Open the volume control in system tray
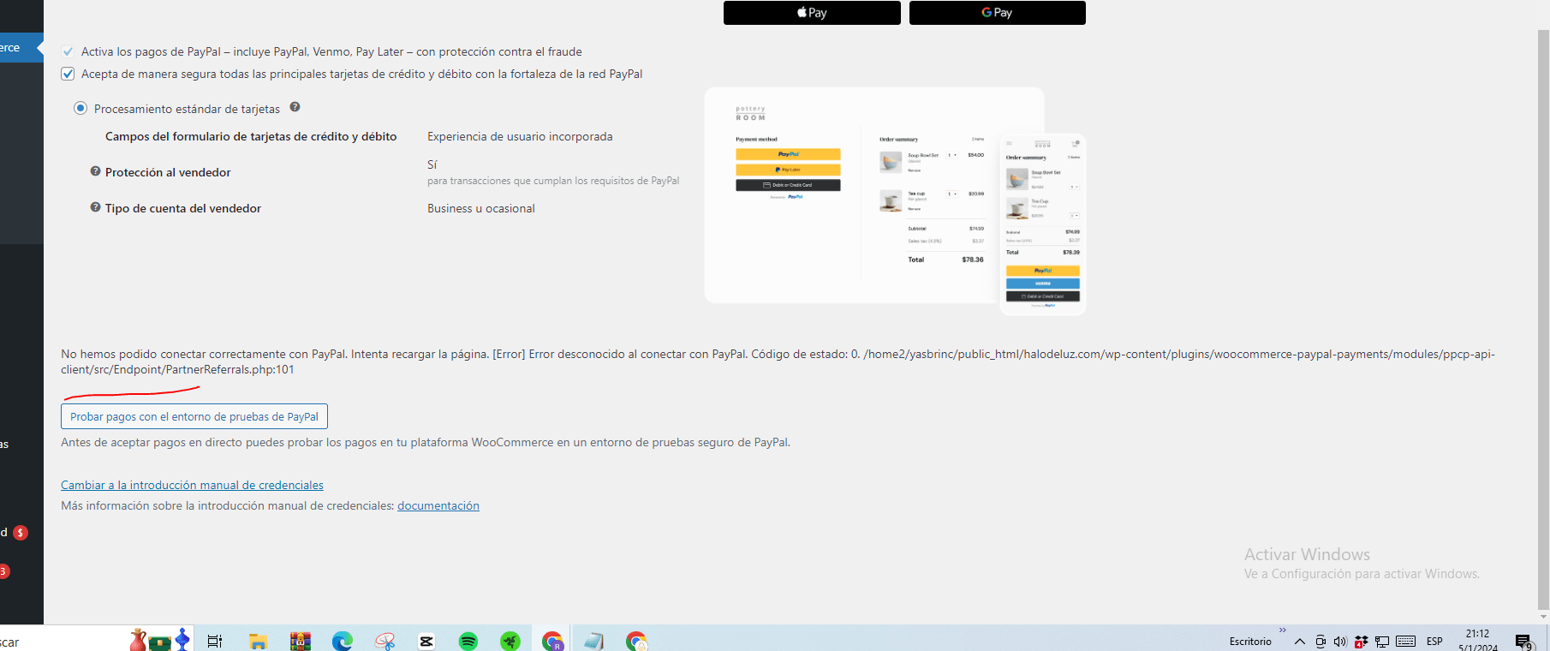1550x651 pixels. [x=1340, y=642]
